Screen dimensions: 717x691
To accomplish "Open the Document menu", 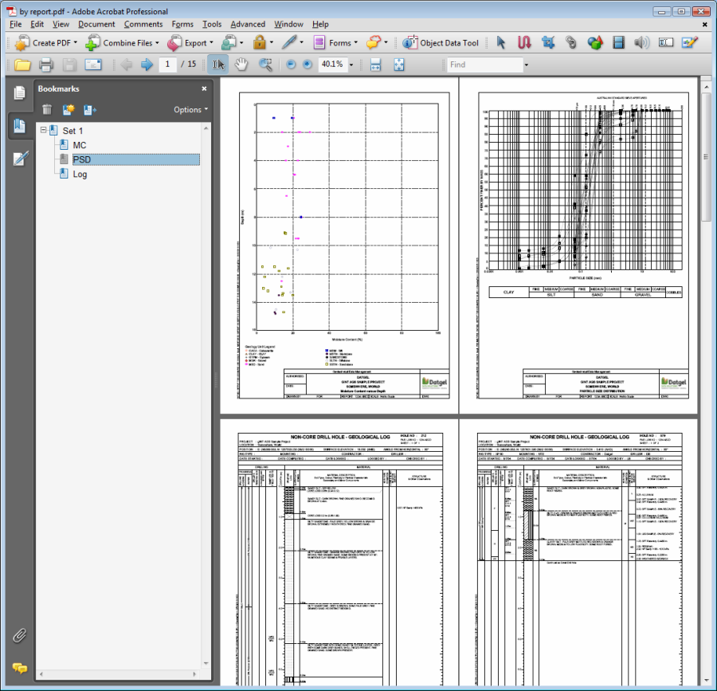I will pos(96,25).
